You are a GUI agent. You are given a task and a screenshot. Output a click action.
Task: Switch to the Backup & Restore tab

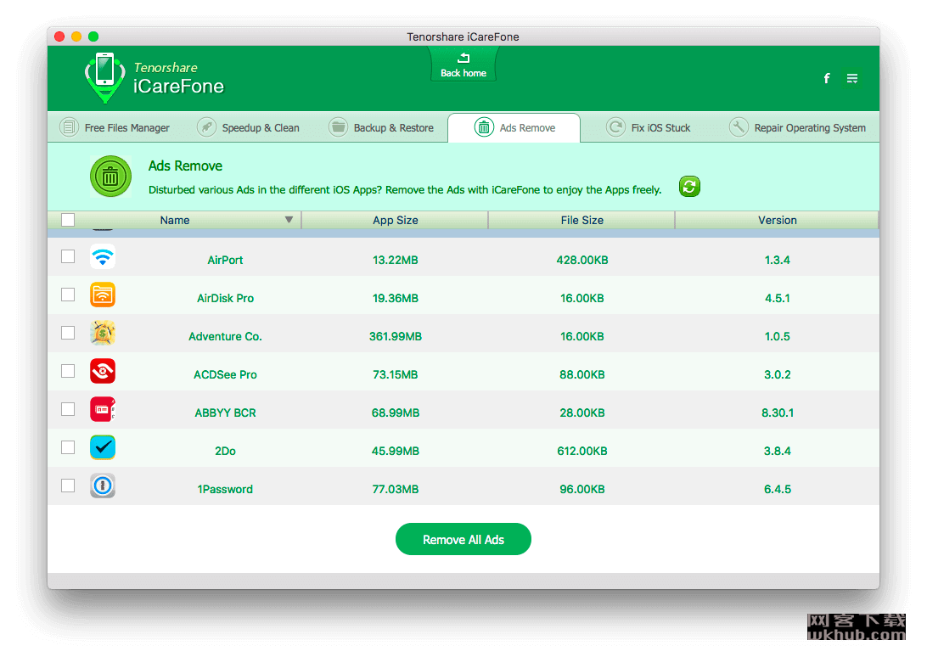coord(382,127)
